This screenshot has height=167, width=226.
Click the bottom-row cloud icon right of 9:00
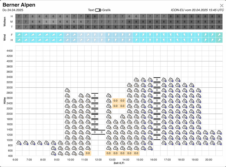tap(60, 153)
